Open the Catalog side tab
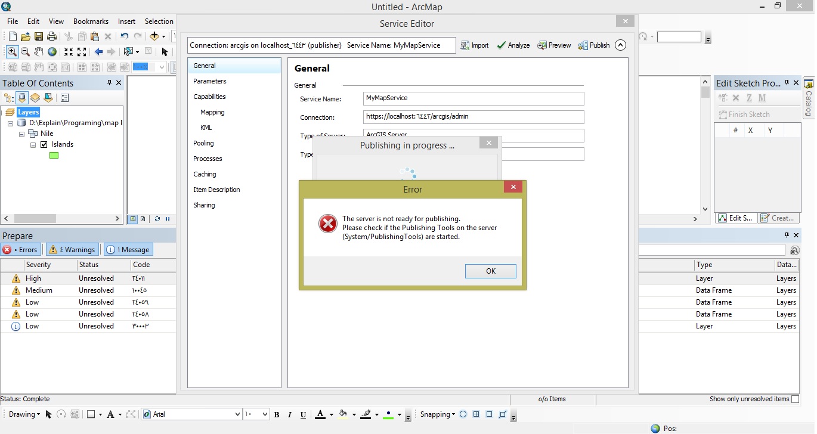Image resolution: width=817 pixels, height=434 pixels. (x=809, y=97)
